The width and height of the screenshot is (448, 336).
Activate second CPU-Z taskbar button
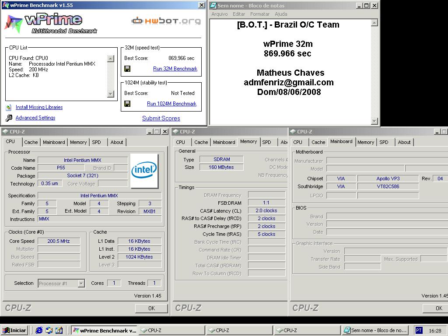(239, 330)
